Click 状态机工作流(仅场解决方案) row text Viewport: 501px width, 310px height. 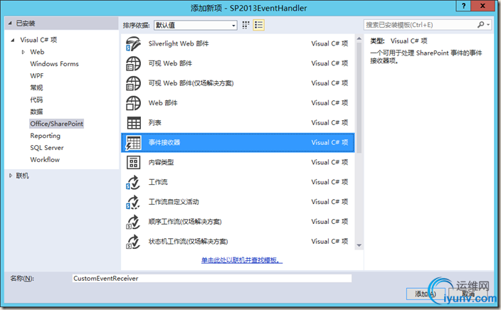tap(188, 242)
